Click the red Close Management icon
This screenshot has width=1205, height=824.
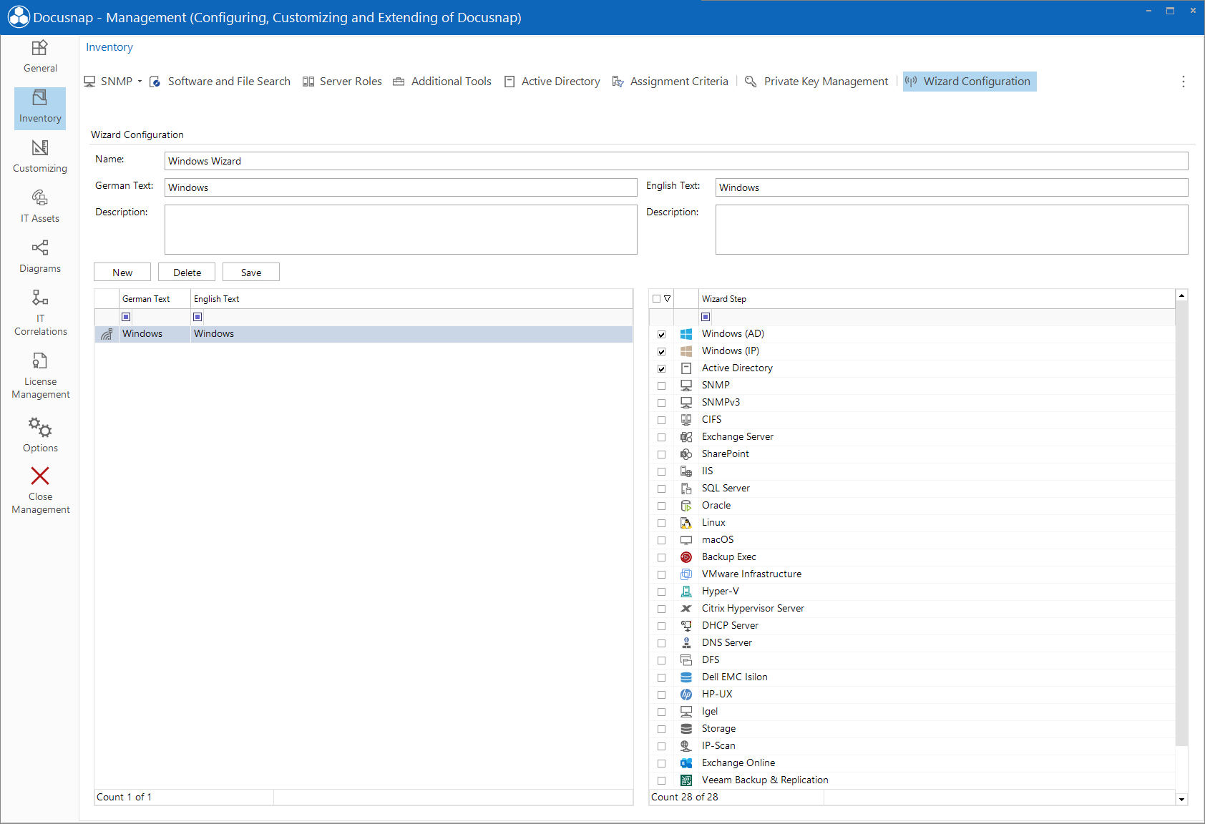40,476
